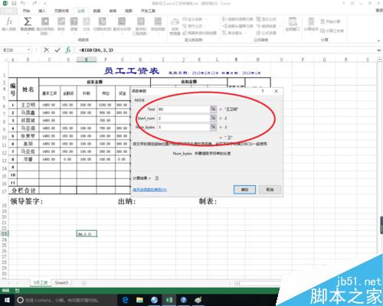The width and height of the screenshot is (383, 306).
Task: Switch to the View (视图) tab
Action: 129,11
